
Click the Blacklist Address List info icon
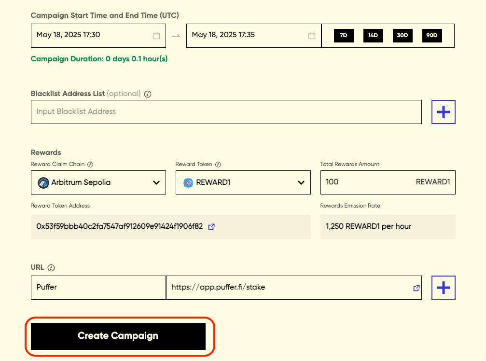point(148,94)
